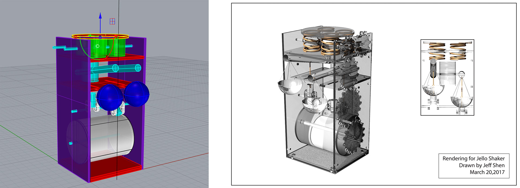Click the 'March 20,2017' date text
The height and width of the screenshot is (188, 520).
(487, 172)
